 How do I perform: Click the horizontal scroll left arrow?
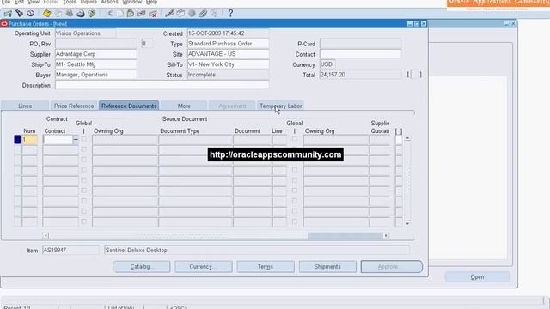[x=46, y=236]
